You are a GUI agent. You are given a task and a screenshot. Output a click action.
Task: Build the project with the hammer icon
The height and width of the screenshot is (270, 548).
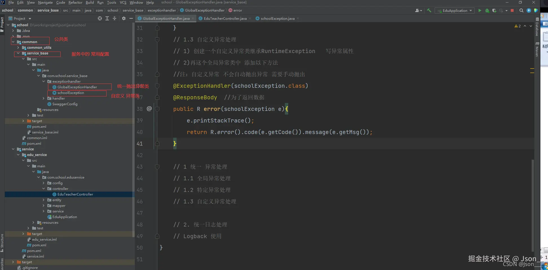click(x=429, y=10)
